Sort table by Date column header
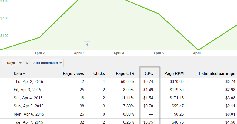237x124 pixels. pos(19,73)
